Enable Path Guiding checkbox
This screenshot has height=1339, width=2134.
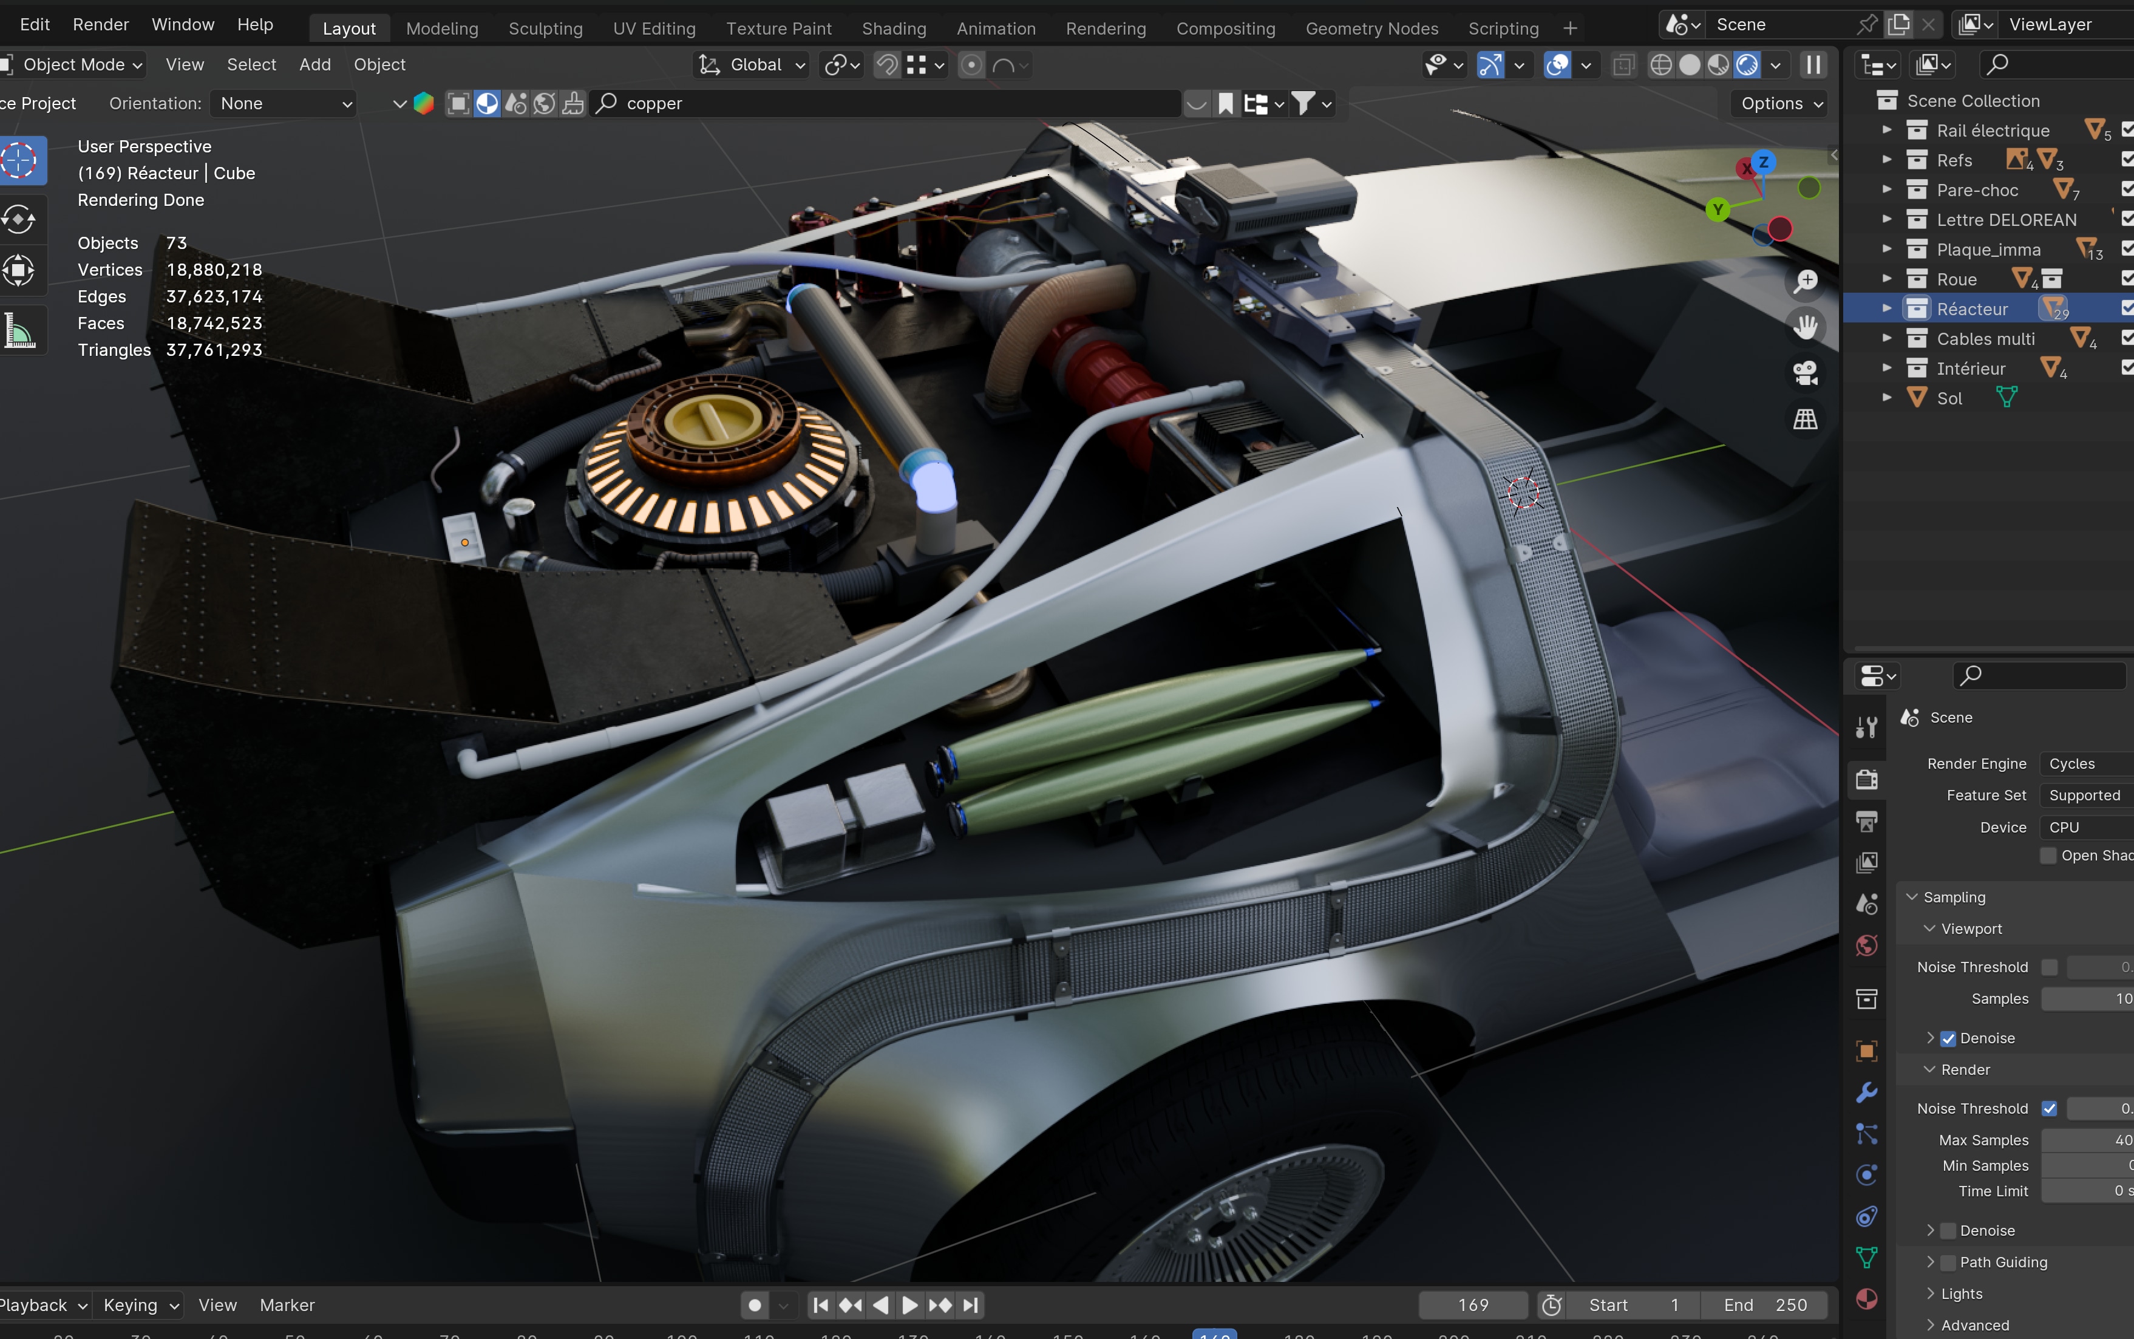(1948, 1262)
